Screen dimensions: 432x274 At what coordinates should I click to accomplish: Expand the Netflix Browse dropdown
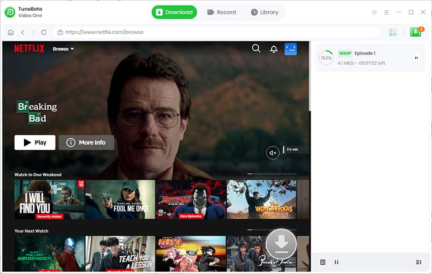click(63, 49)
